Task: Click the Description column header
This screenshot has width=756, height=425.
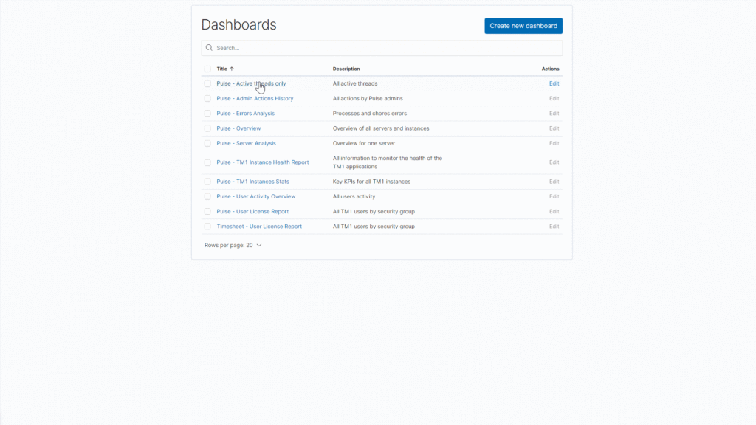Action: click(346, 69)
